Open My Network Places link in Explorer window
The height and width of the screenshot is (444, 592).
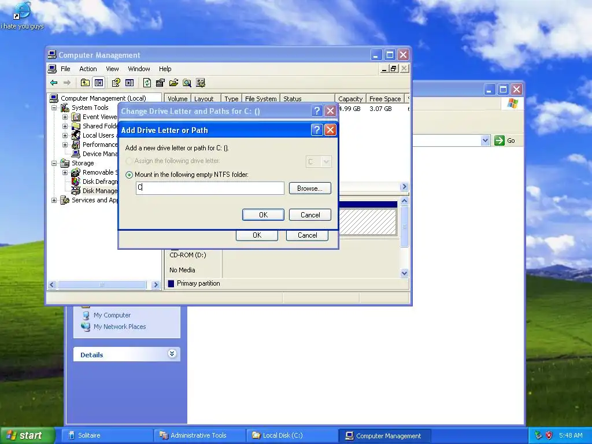(120, 327)
